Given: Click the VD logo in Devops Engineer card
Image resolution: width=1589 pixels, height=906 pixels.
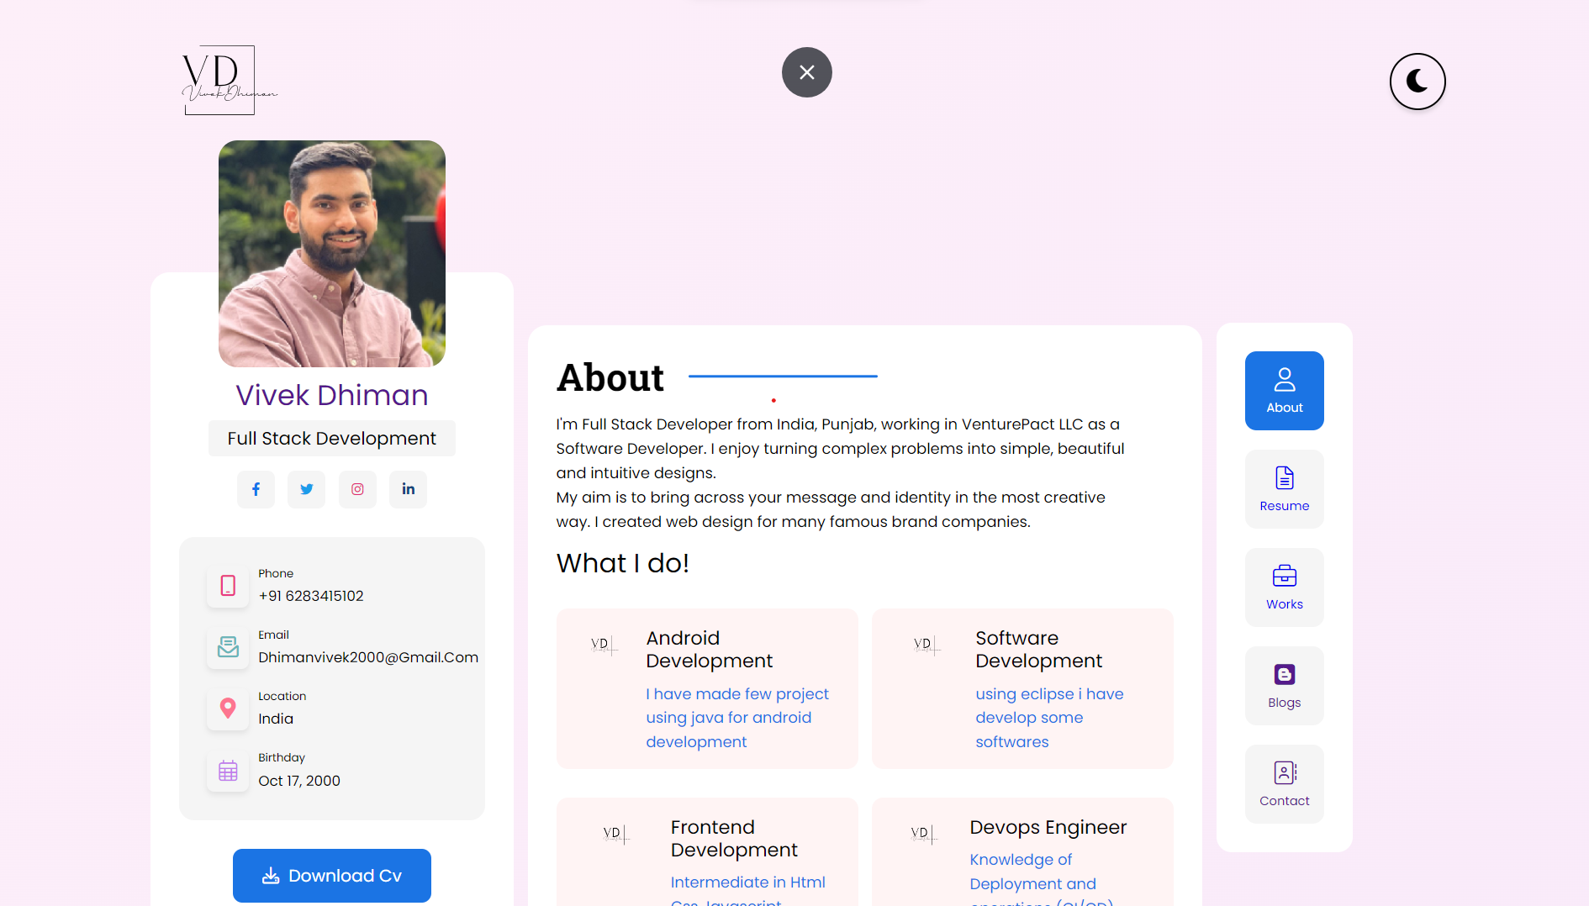Looking at the screenshot, I should (x=923, y=835).
